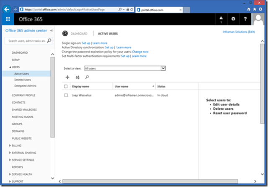Open the Office 365 app launcher grid

point(8,19)
